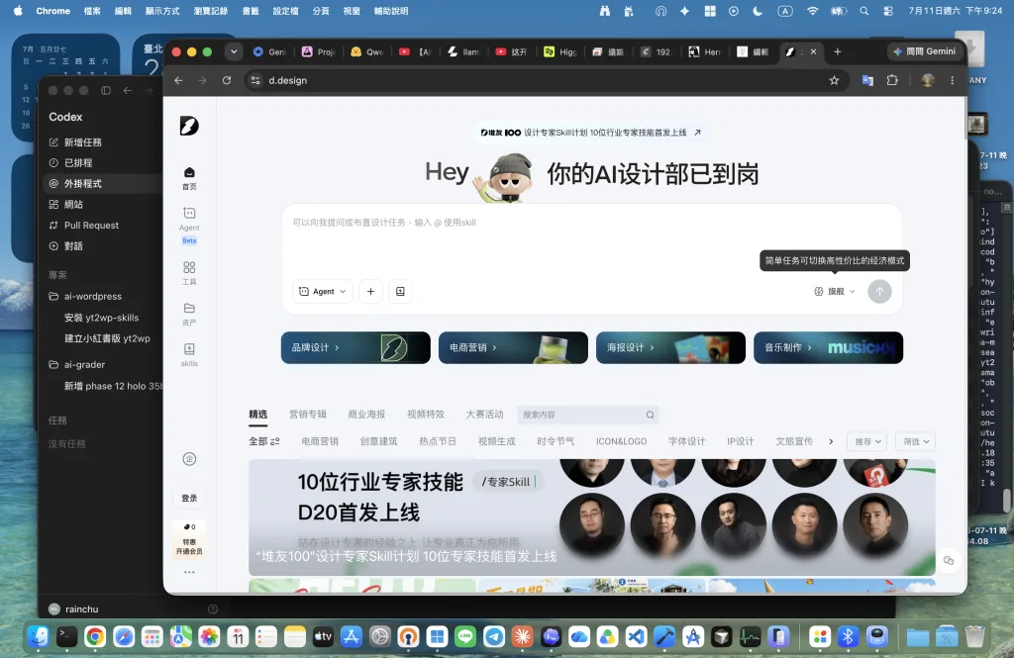The height and width of the screenshot is (658, 1014).
Task: Open the 堆友100 announcement banner link
Action: click(591, 133)
